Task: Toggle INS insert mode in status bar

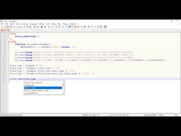Action: 176,115
